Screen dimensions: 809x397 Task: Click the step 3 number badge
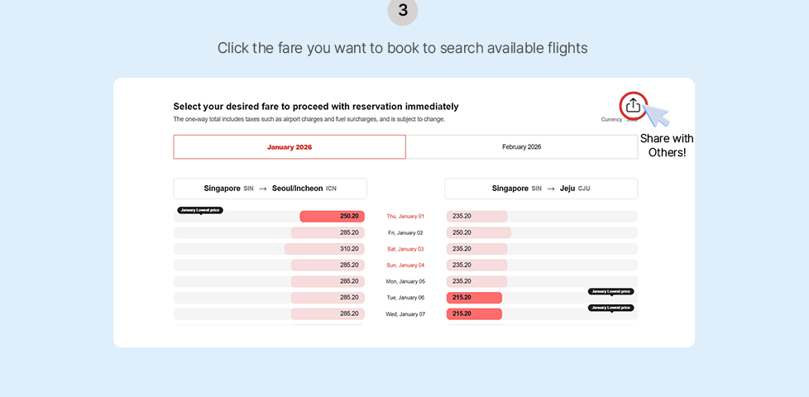click(403, 10)
